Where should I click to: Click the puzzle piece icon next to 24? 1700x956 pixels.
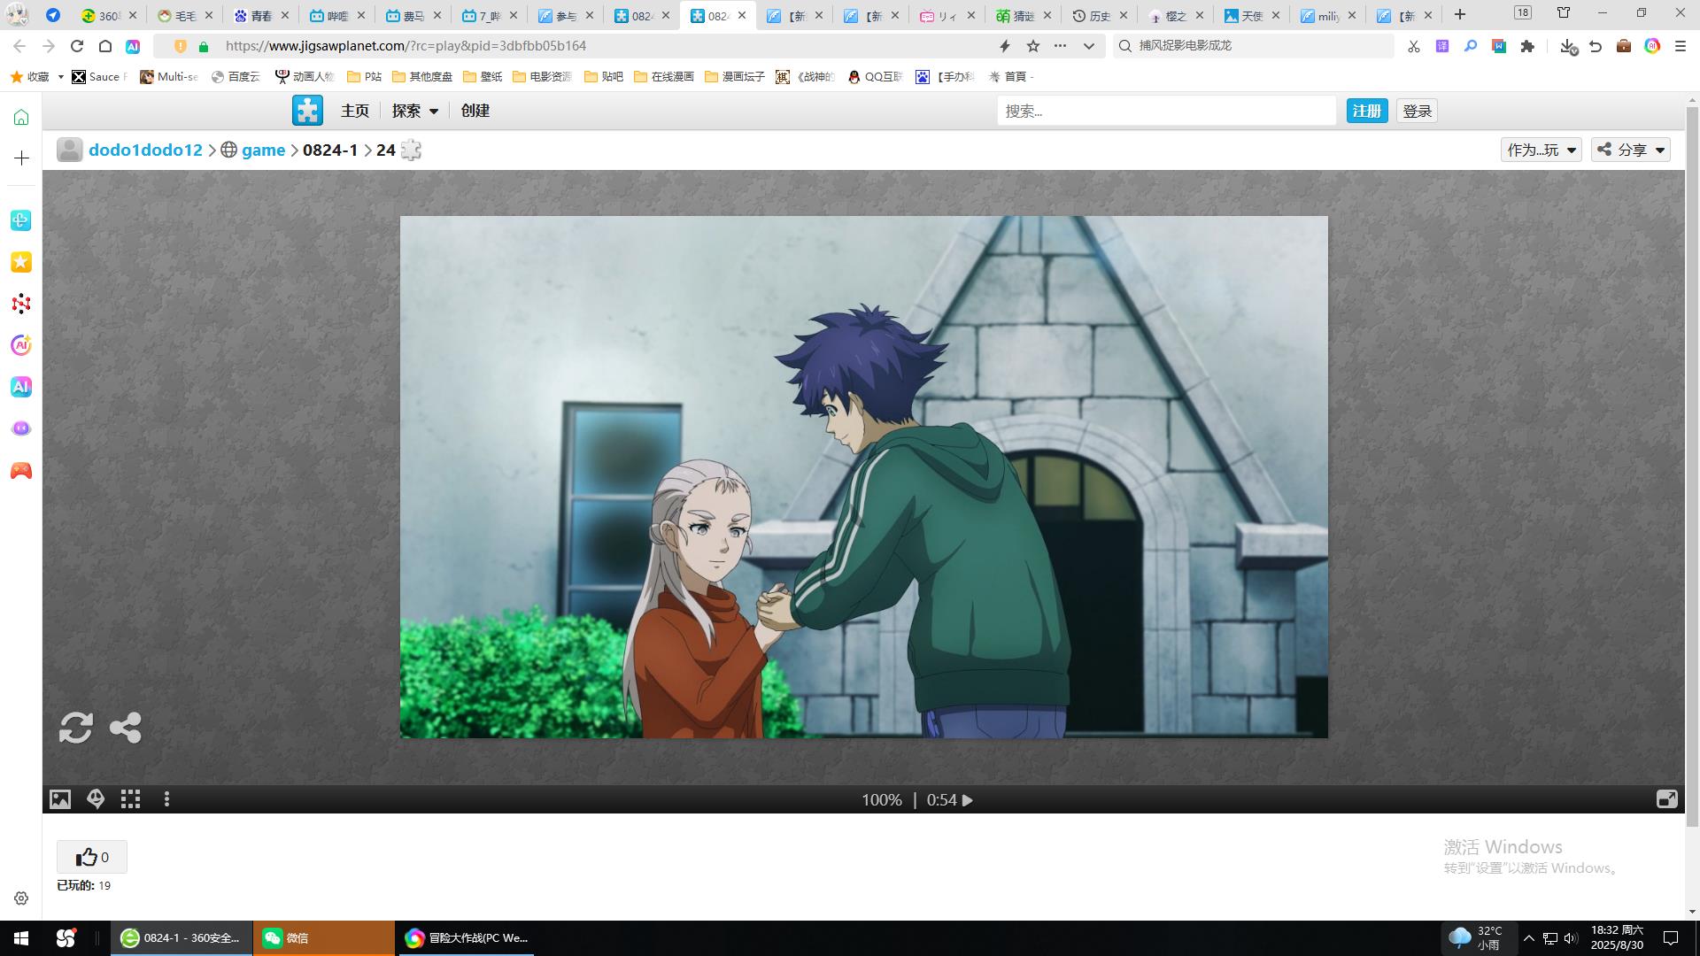click(x=411, y=150)
